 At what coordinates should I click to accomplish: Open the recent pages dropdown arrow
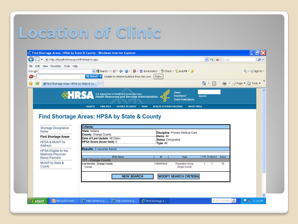point(42,60)
